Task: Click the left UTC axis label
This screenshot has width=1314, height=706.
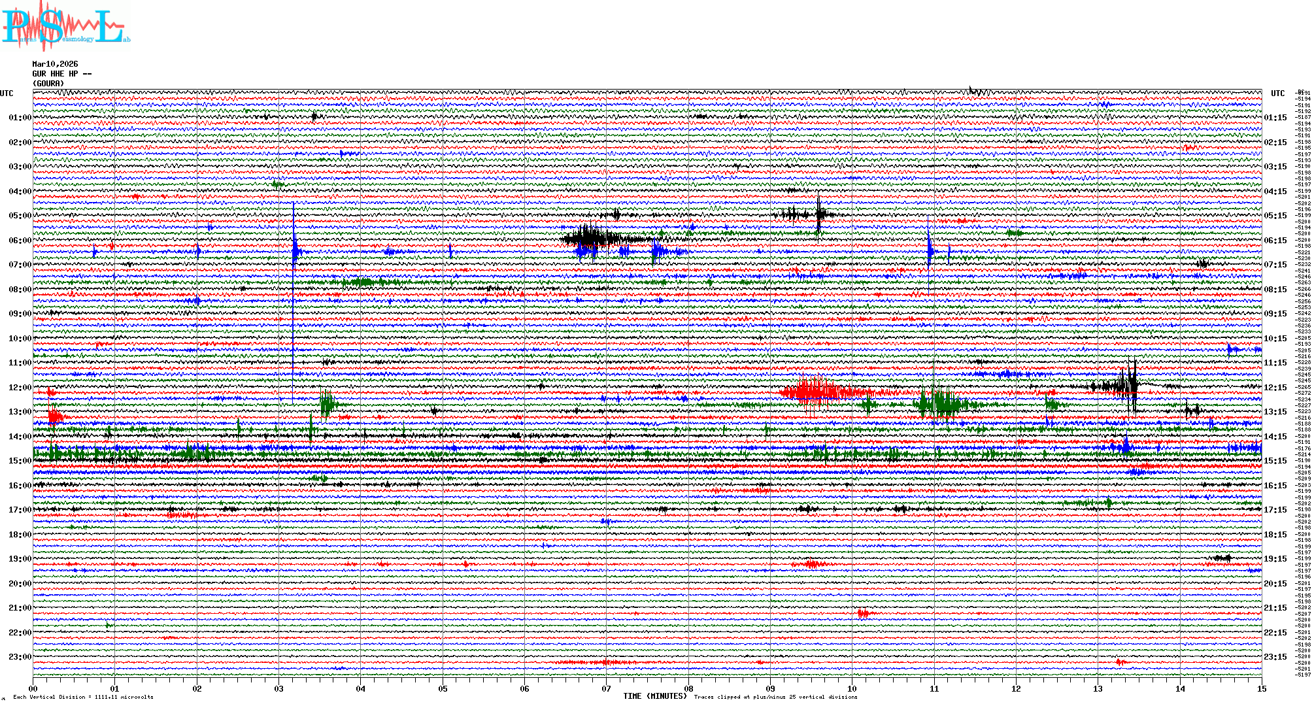Action: tap(7, 93)
